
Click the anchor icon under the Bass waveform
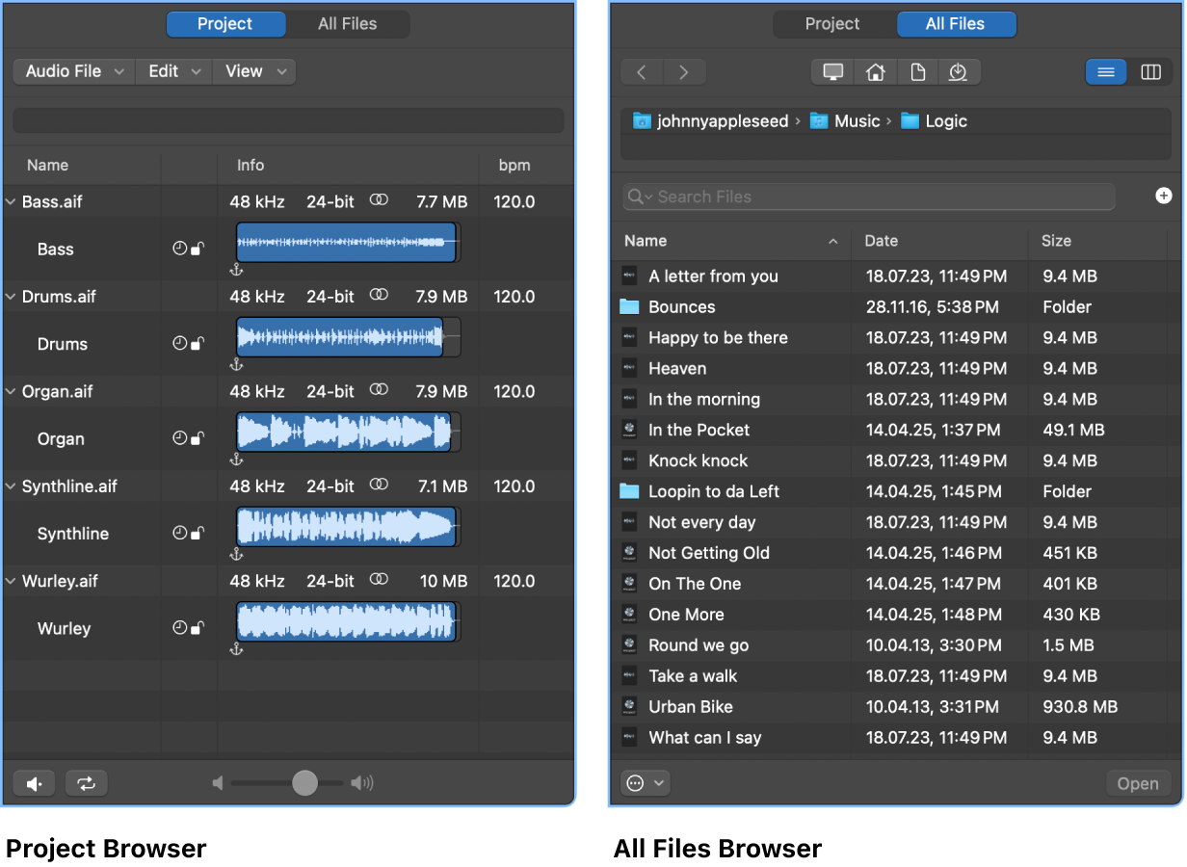click(236, 272)
